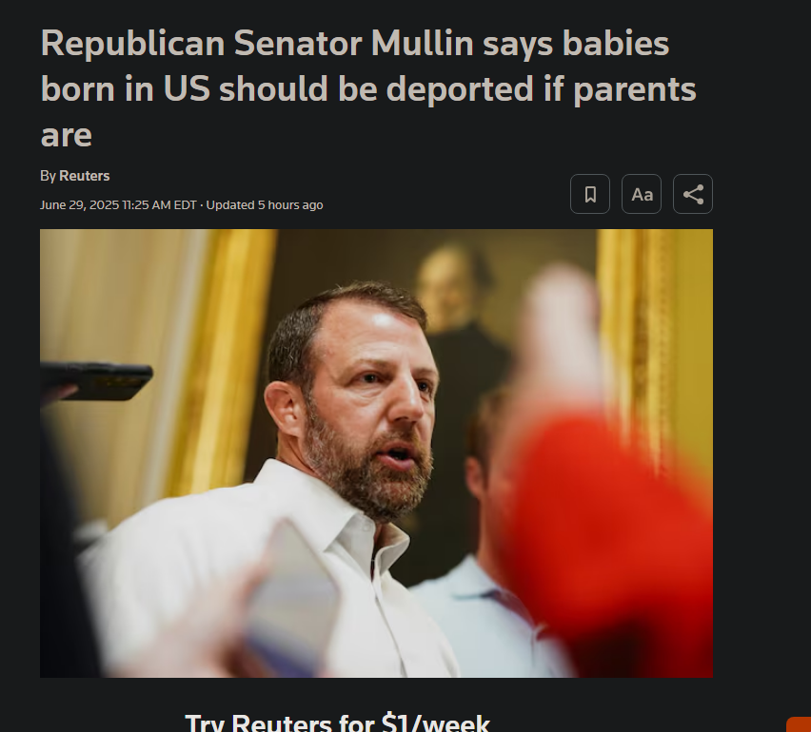Open the Aa text size control
The width and height of the screenshot is (811, 732).
pos(642,194)
